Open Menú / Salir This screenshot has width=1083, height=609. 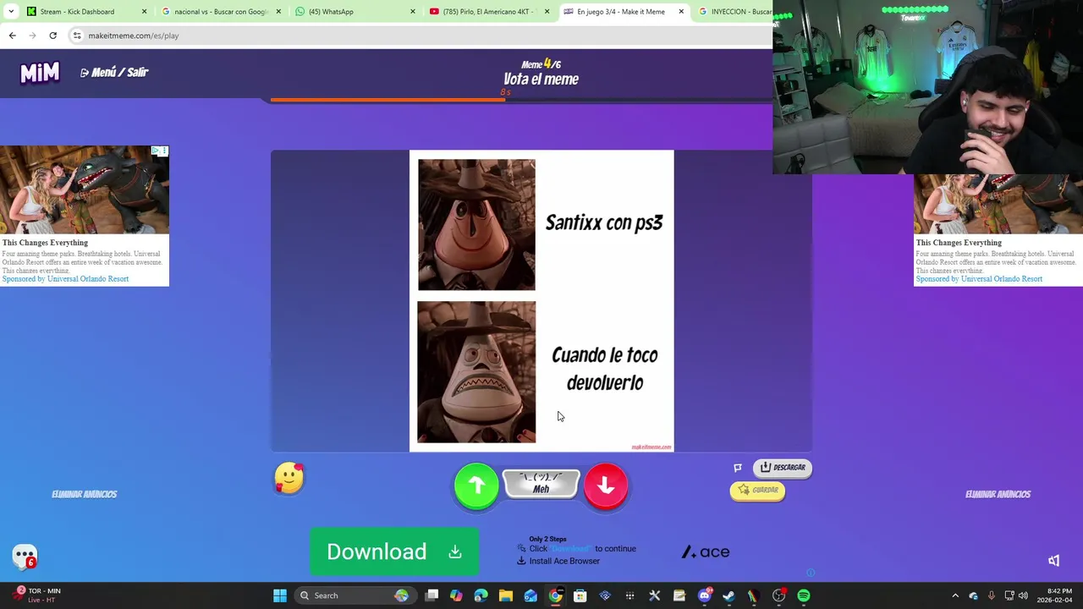coord(114,73)
